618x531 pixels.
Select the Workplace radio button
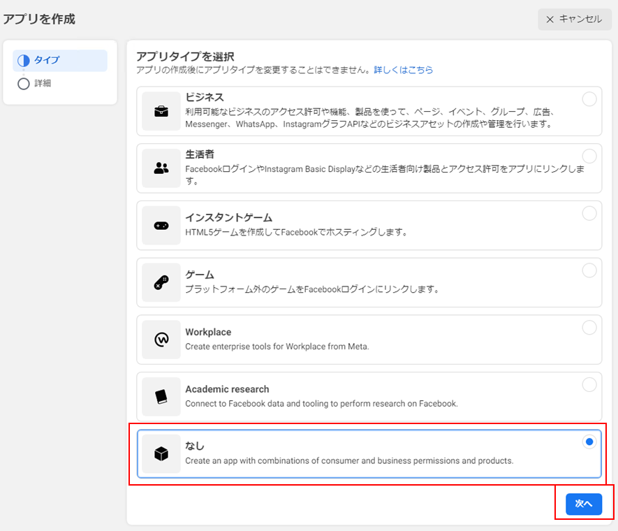click(x=589, y=327)
